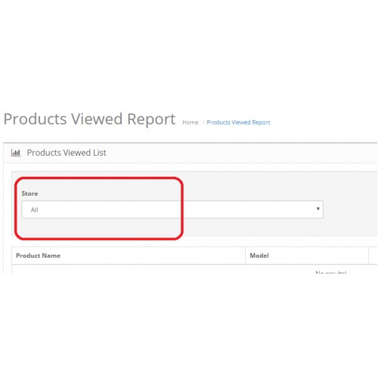
Task: Click the Store field label
Action: coord(29,194)
